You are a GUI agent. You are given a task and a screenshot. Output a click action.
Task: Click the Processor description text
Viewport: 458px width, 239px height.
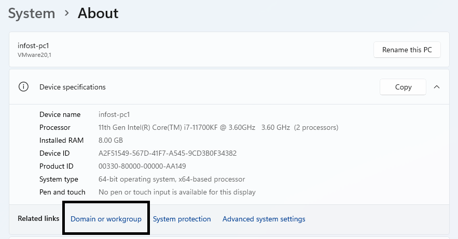coord(218,127)
